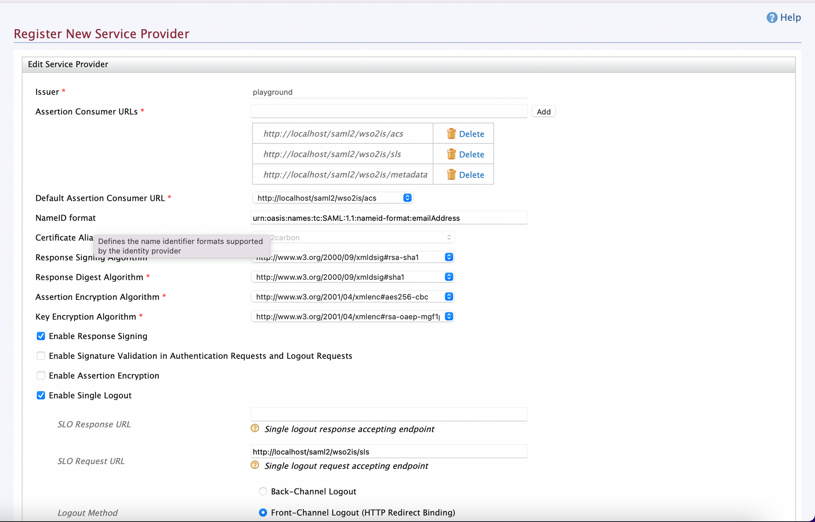The image size is (815, 522).
Task: Click the Issuer input field
Action: tap(388, 91)
